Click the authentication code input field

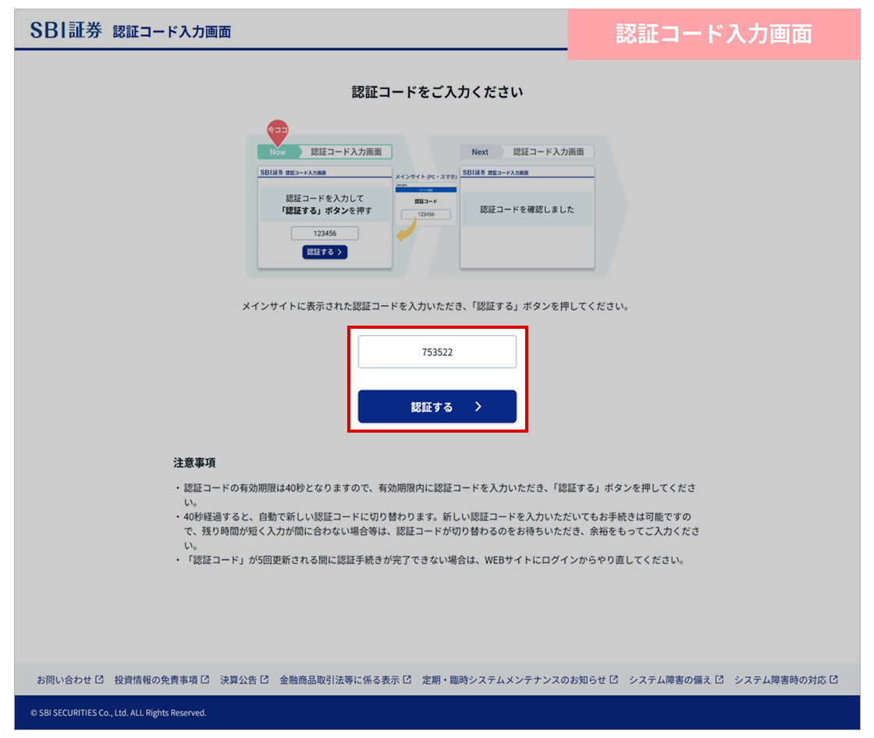[x=437, y=351]
